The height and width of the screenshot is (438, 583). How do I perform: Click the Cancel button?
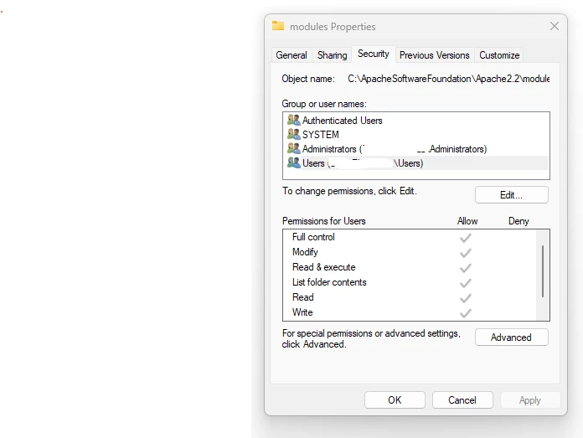pyautogui.click(x=462, y=400)
